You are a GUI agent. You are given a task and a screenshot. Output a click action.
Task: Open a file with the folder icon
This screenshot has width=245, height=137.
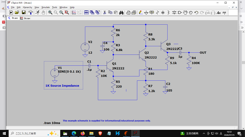pyautogui.click(x=17, y=13)
